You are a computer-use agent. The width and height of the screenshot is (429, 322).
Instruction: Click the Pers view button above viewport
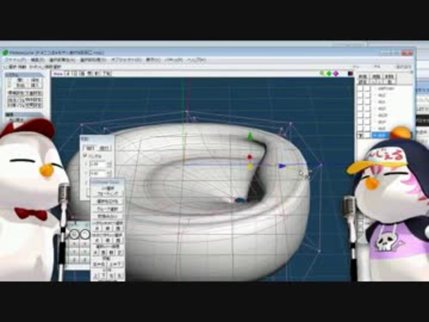[x=58, y=74]
